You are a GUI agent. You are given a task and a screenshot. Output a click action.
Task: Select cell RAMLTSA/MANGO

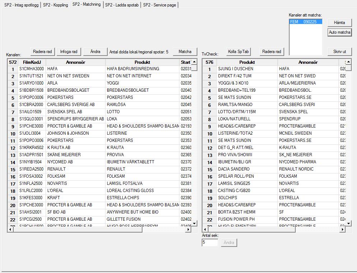247,105
